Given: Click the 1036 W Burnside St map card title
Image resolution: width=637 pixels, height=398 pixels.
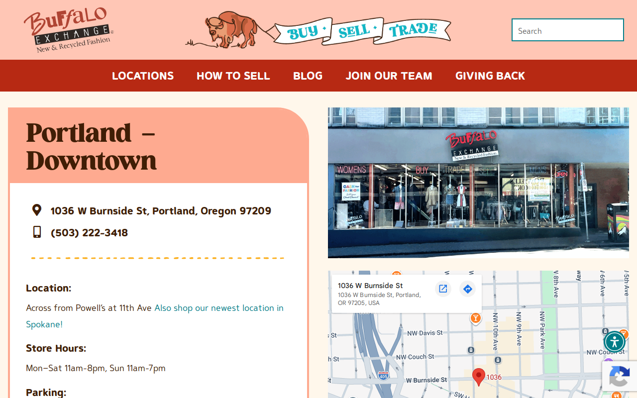Looking at the screenshot, I should (370, 286).
